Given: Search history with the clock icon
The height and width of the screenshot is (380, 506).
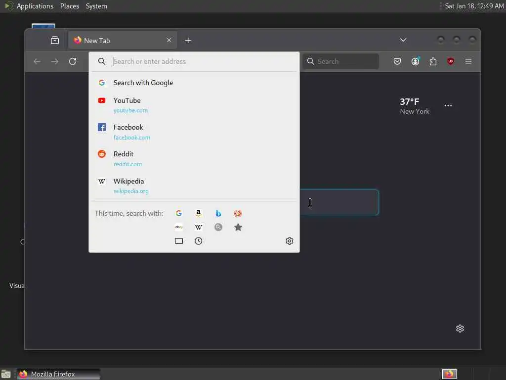Looking at the screenshot, I should click(199, 241).
